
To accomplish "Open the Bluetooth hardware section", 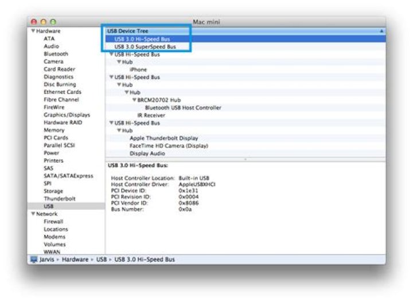I will coord(56,54).
